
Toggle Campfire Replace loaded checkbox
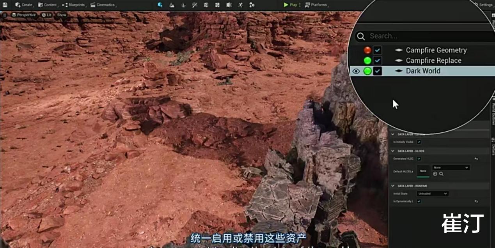point(377,60)
